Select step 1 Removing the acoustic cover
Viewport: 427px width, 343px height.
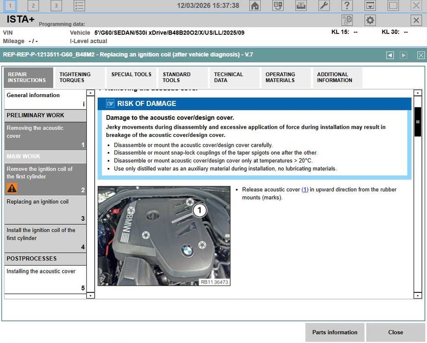[45, 136]
